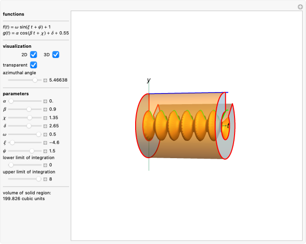This screenshot has height=244, width=306.
Task: Toggle the 2D visualization checkbox
Action: click(x=33, y=54)
